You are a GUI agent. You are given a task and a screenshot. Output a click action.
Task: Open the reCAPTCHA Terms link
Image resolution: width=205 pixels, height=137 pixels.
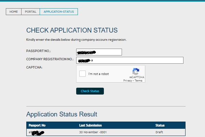[138, 80]
